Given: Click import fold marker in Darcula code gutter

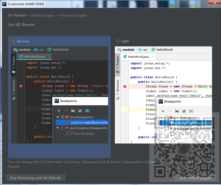Looking at the screenshot, I should click(x=24, y=63).
